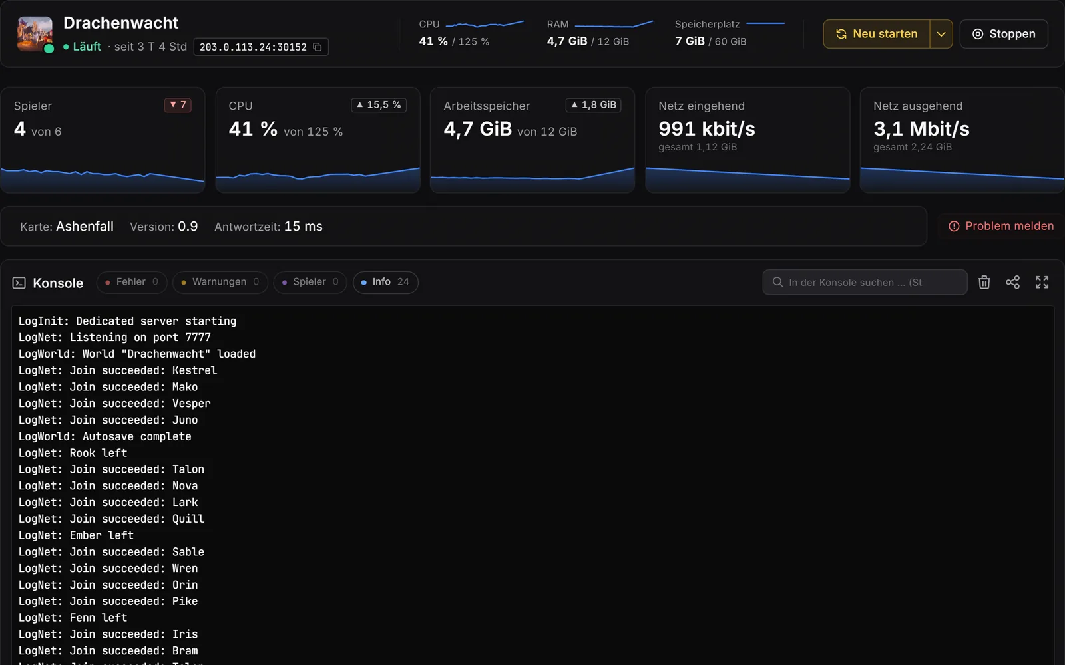Open the CPU stats card with 41 %
Image resolution: width=1065 pixels, height=665 pixels.
[318, 140]
